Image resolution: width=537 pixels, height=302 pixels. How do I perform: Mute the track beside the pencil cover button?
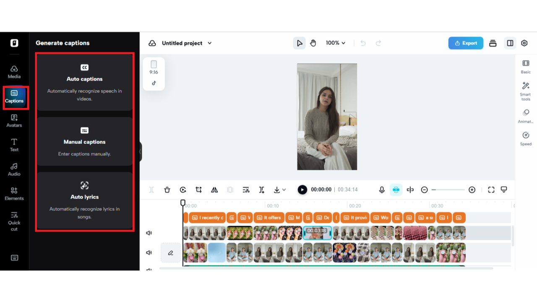149,253
